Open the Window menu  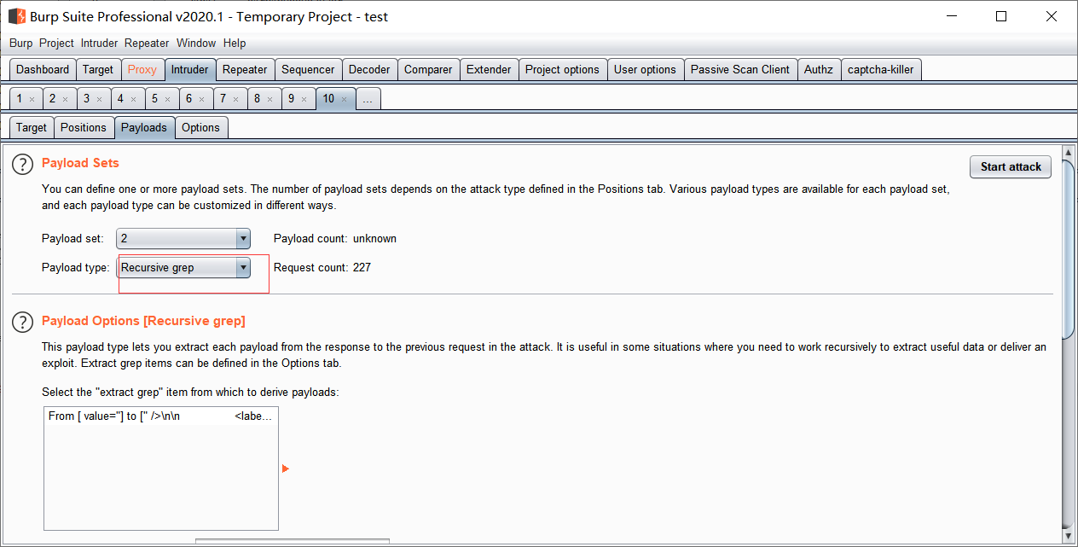pyautogui.click(x=196, y=43)
